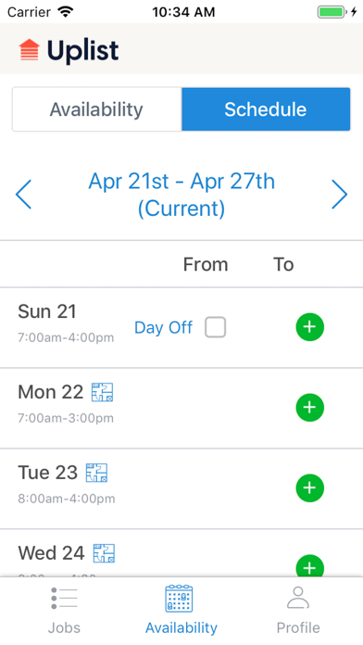Advance to next week with right chevron
Image resolution: width=363 pixels, height=645 pixels.
tap(340, 195)
